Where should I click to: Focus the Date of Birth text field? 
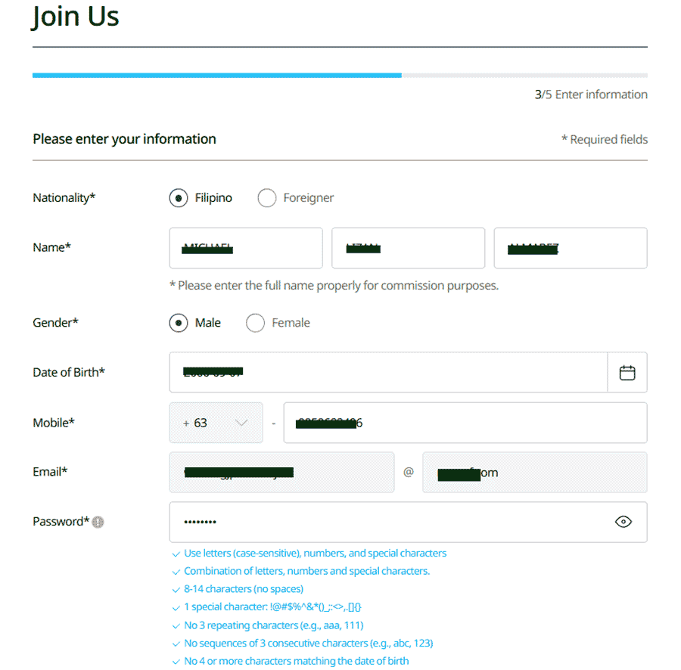pos(387,372)
